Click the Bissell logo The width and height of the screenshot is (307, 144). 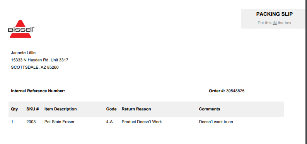point(21,29)
